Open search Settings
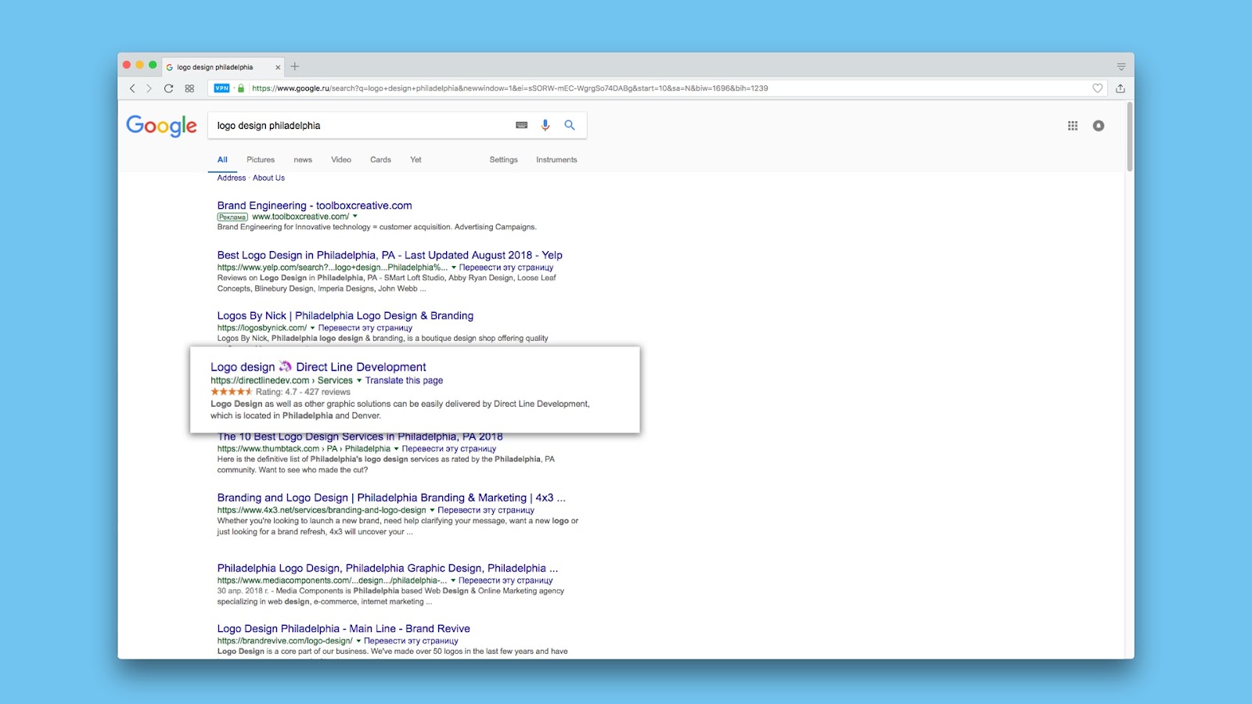The image size is (1252, 704). pyautogui.click(x=504, y=160)
